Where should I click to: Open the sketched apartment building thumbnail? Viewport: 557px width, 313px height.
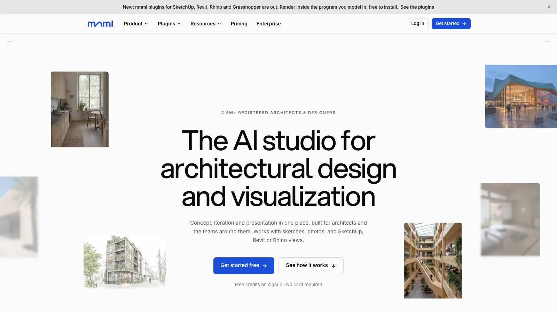125,262
